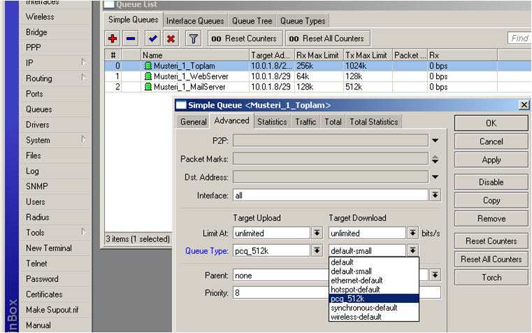Click the Cancel button

pos(491,141)
